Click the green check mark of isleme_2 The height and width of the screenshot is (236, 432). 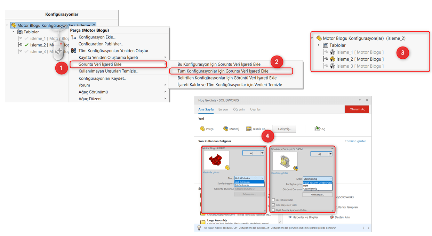26,45
